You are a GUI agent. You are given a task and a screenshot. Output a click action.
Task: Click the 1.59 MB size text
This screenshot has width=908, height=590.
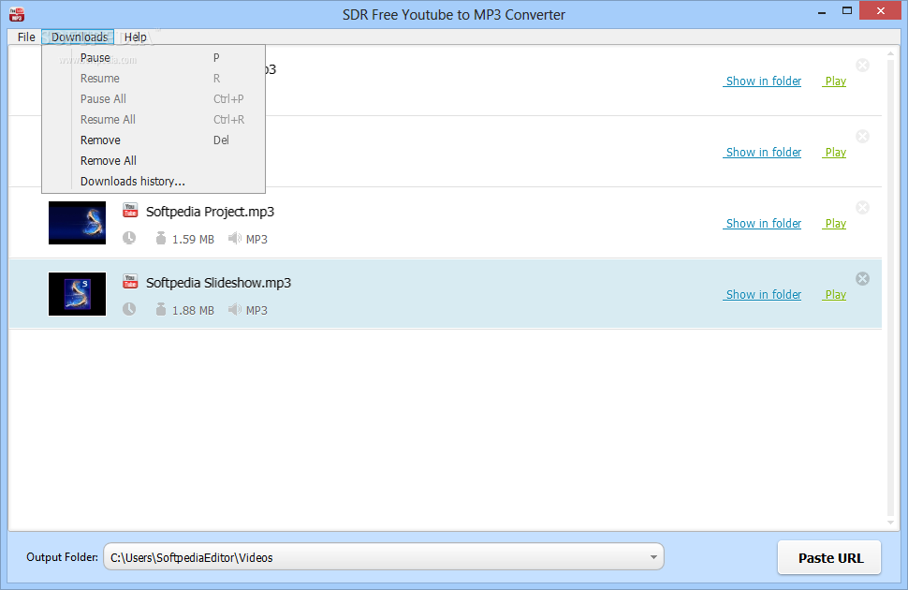tap(193, 240)
